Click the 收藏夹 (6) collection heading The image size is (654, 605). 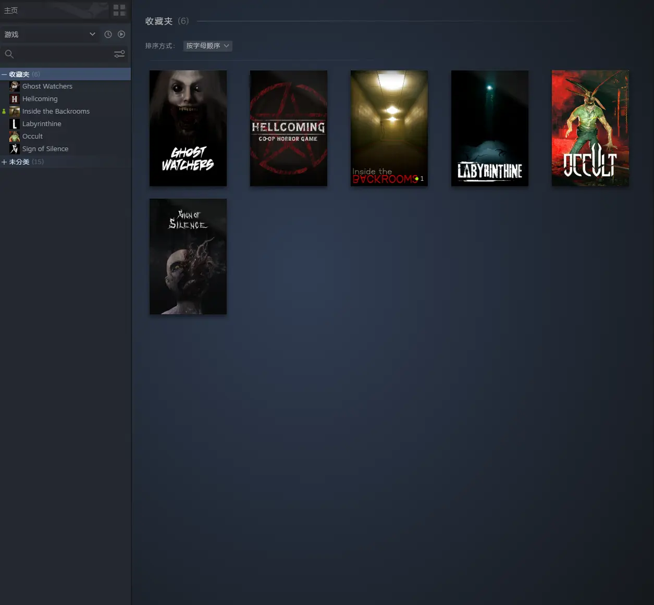pyautogui.click(x=167, y=21)
